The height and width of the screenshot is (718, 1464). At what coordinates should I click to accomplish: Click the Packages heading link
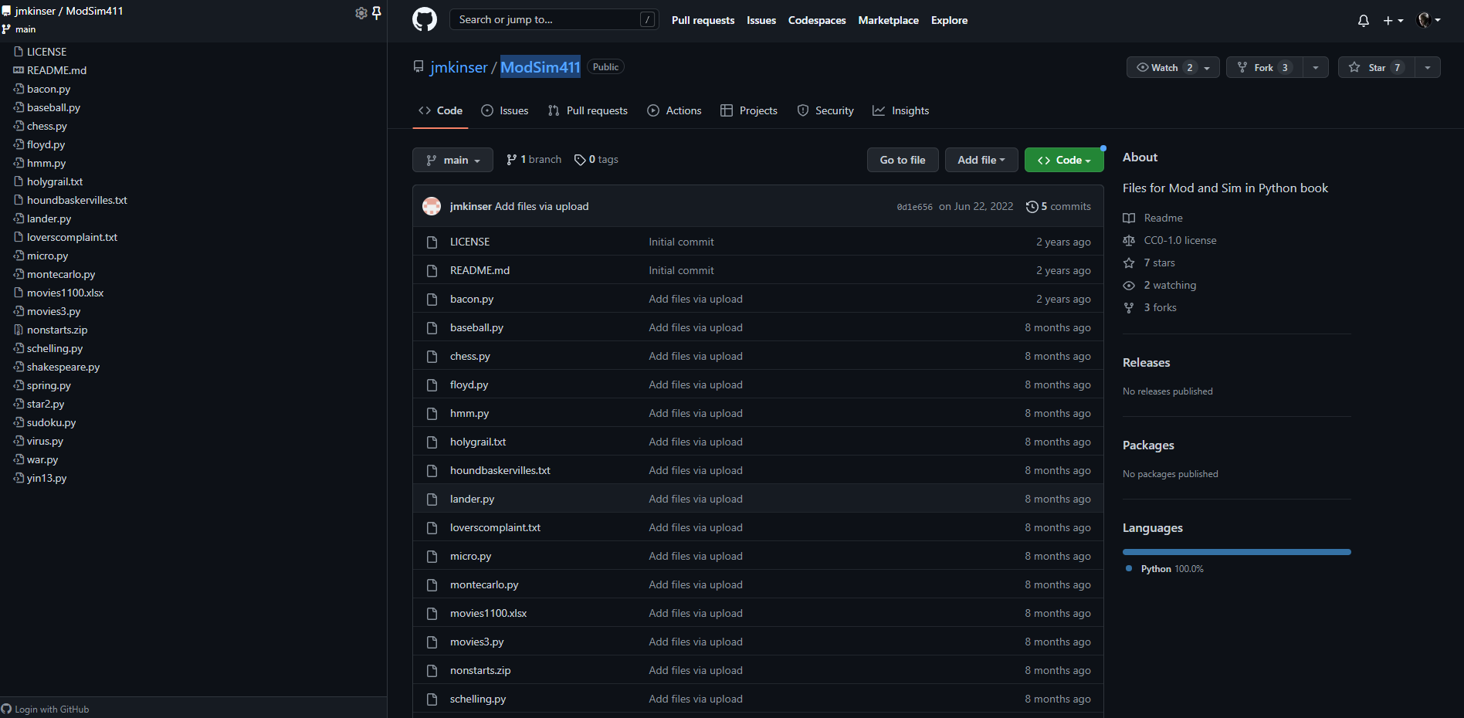(1148, 445)
